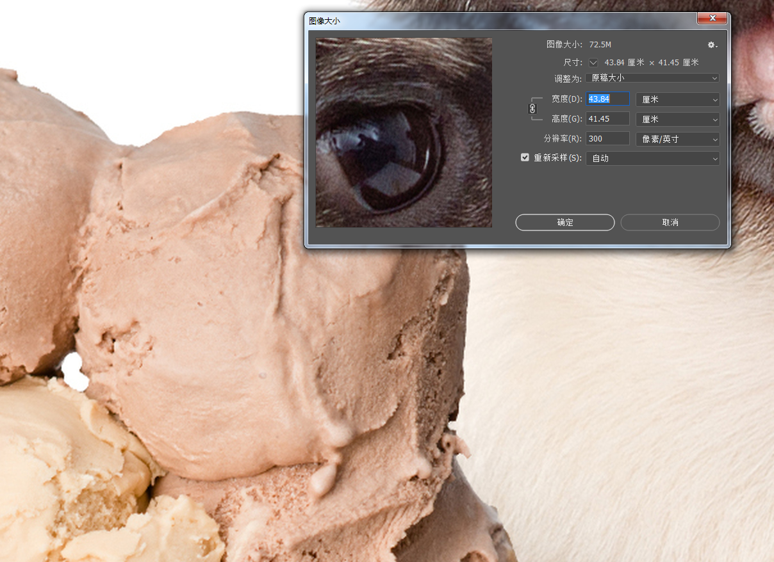Focus the 高度(G) field containing 41.45
774x562 pixels.
coord(608,119)
